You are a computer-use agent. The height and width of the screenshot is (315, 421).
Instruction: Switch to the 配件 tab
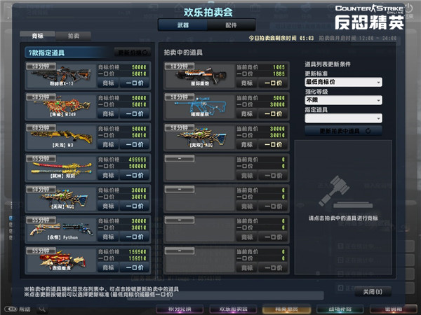tap(231, 25)
